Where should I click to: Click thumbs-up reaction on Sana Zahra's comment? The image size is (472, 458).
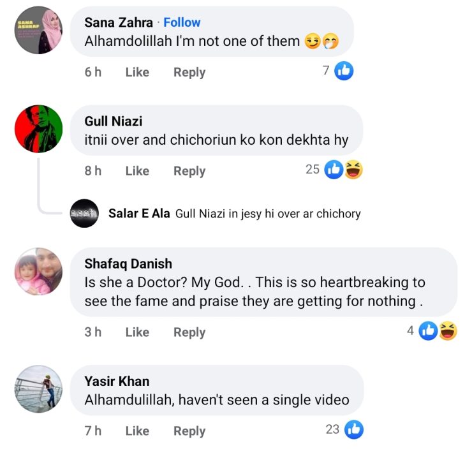coord(344,71)
